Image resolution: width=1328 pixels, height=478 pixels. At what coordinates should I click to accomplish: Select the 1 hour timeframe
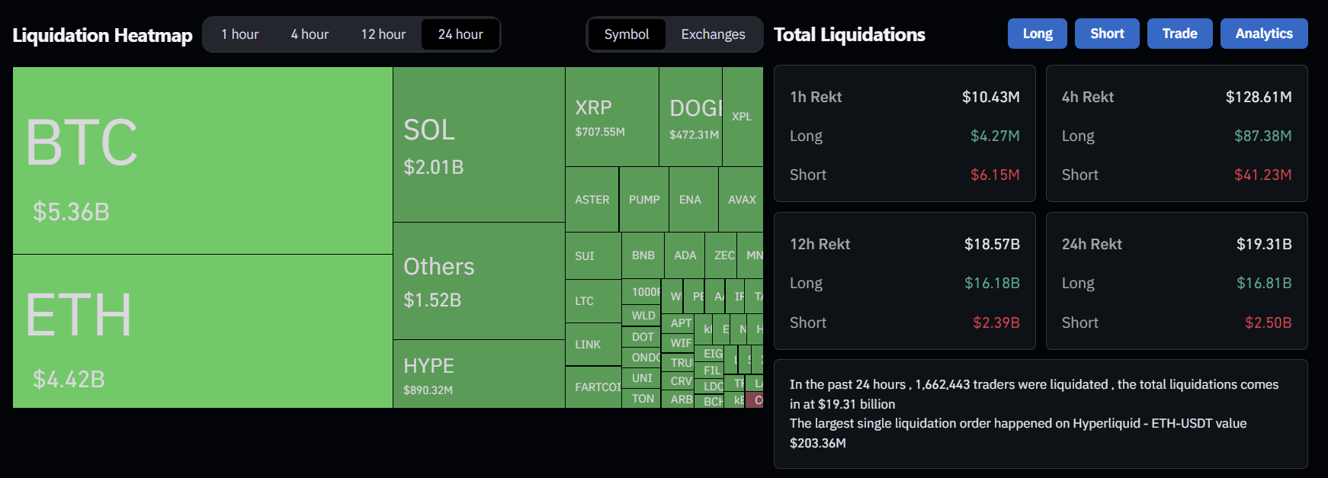coord(239,34)
